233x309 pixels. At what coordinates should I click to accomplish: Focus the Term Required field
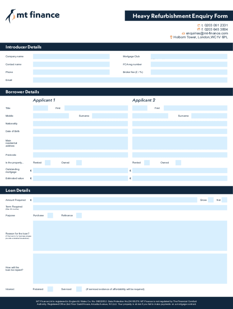click(130, 208)
